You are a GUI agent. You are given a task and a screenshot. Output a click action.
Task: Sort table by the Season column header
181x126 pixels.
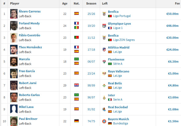[x=91, y=3]
